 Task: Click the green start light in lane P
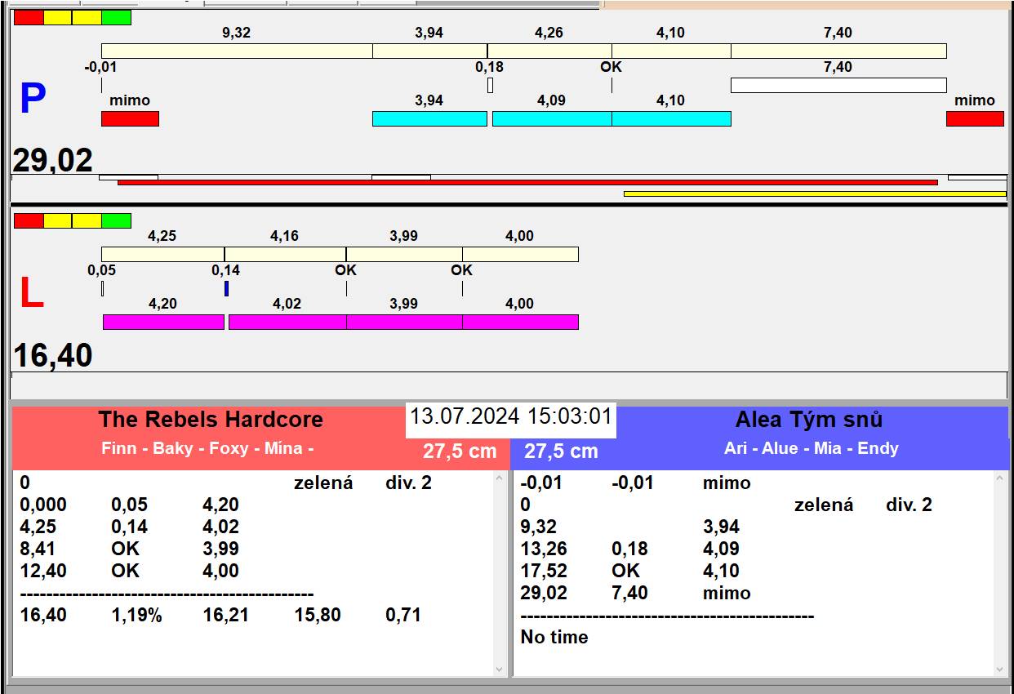116,17
